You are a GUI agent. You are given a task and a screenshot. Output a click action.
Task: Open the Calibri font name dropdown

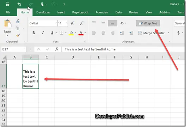click(x=56, y=23)
